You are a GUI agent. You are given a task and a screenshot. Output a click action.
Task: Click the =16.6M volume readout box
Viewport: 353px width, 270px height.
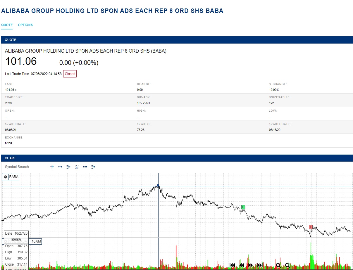coord(35,241)
